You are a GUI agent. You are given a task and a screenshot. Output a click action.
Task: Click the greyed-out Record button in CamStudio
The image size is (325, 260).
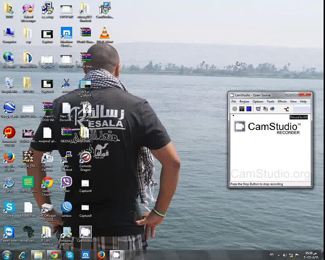pyautogui.click(x=235, y=109)
